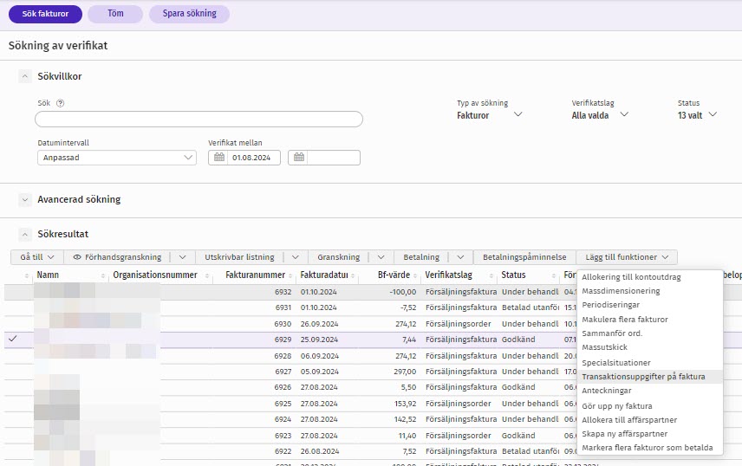The height and width of the screenshot is (466, 742).
Task: Click the 26.08.2024 date cell
Action: pos(319,451)
